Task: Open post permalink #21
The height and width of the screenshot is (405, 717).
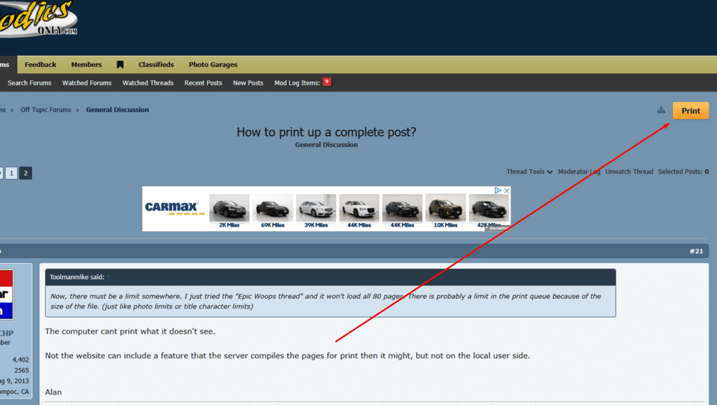Action: tap(696, 251)
